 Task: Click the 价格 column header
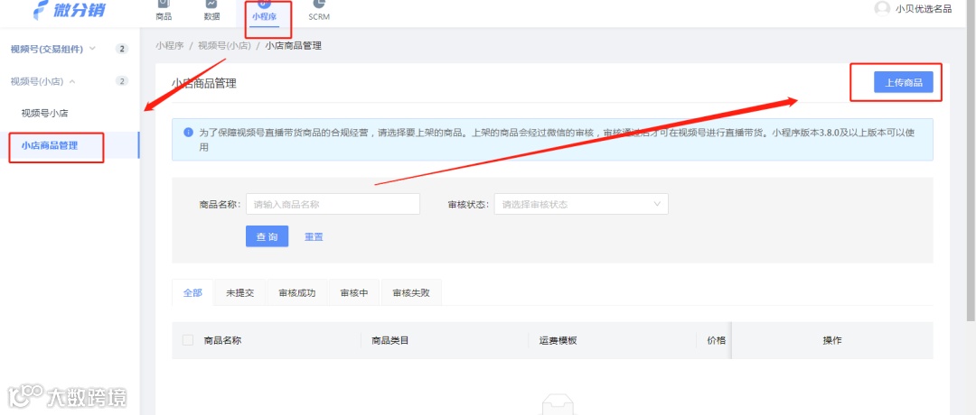[x=717, y=340]
